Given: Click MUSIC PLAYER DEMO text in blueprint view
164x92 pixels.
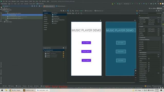Looking at the screenshot, I should (120, 30).
